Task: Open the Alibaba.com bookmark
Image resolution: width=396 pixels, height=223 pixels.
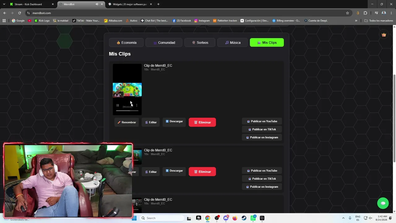Action: click(113, 21)
